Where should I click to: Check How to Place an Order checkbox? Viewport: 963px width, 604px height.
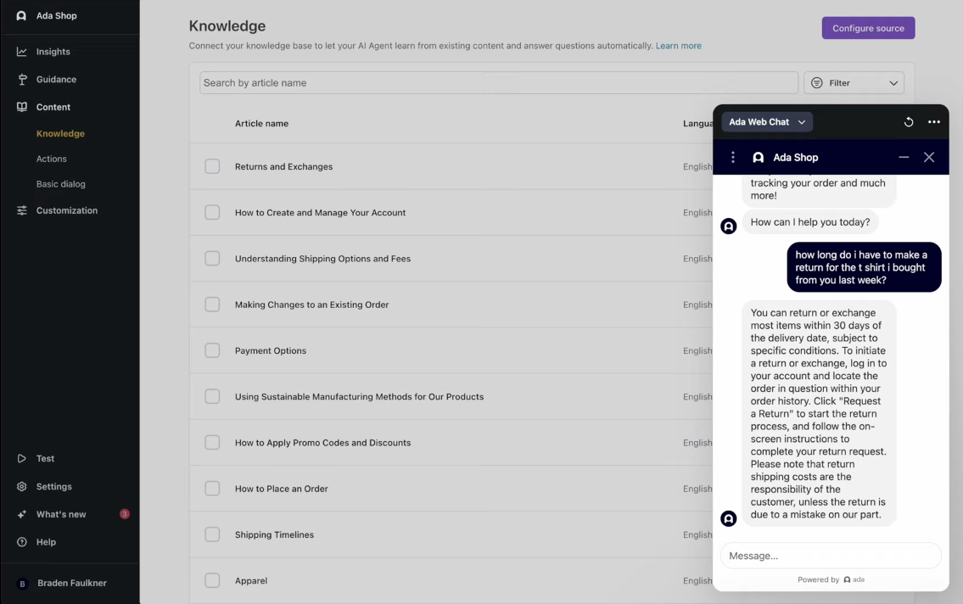(x=212, y=489)
